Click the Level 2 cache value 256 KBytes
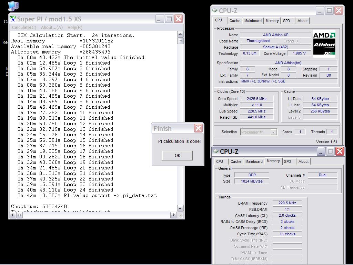 point(320,111)
